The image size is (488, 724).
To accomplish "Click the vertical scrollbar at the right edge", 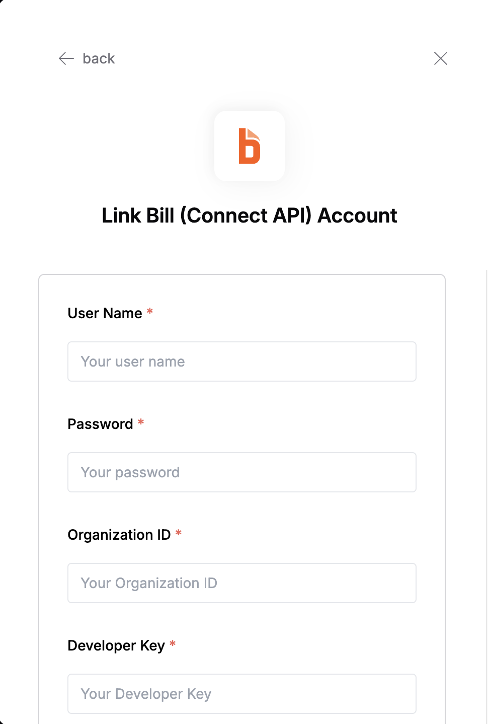I will (486, 496).
